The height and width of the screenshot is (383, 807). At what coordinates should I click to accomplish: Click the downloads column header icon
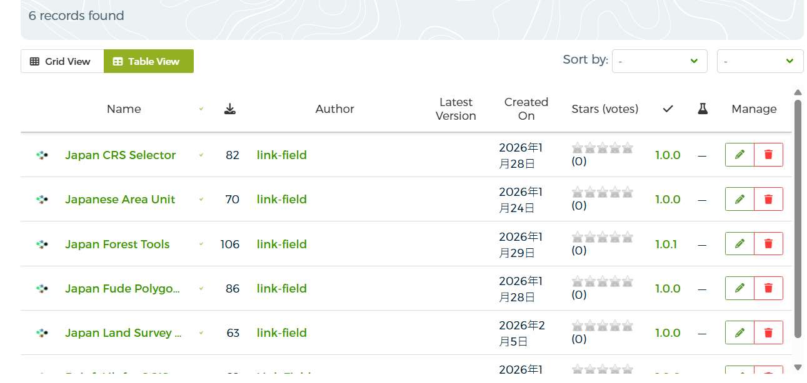230,109
